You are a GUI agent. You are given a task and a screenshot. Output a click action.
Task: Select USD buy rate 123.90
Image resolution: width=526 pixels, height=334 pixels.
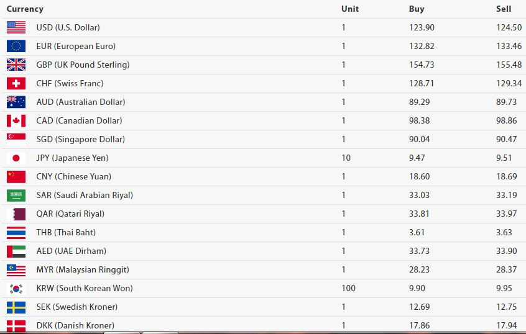tap(422, 27)
